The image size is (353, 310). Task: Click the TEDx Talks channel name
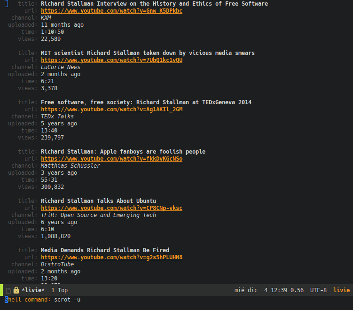(x=57, y=116)
